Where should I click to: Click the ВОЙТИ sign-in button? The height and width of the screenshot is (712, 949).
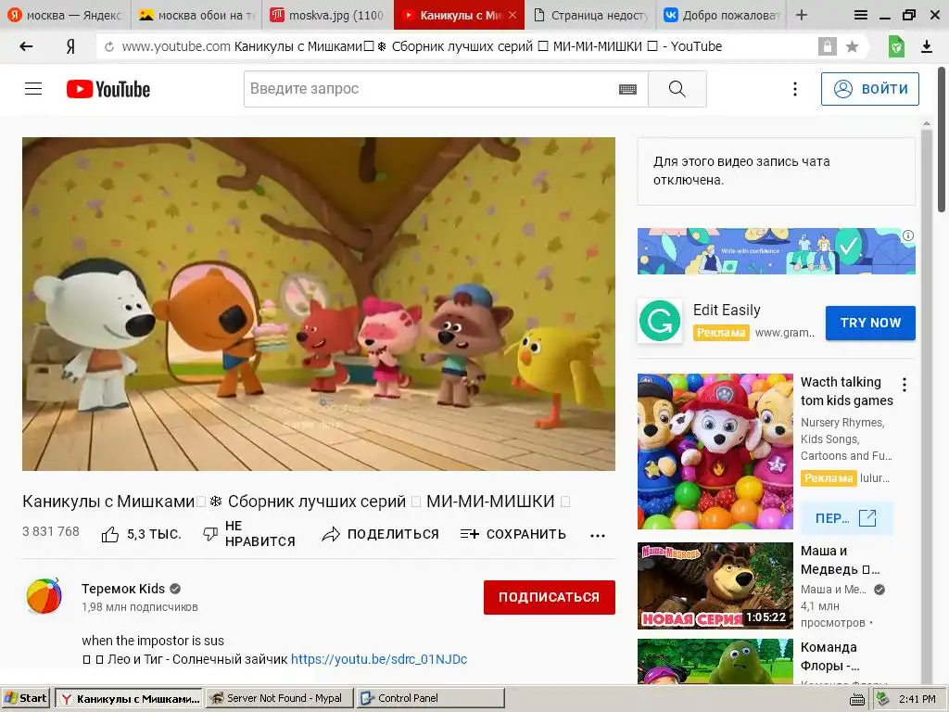click(869, 89)
